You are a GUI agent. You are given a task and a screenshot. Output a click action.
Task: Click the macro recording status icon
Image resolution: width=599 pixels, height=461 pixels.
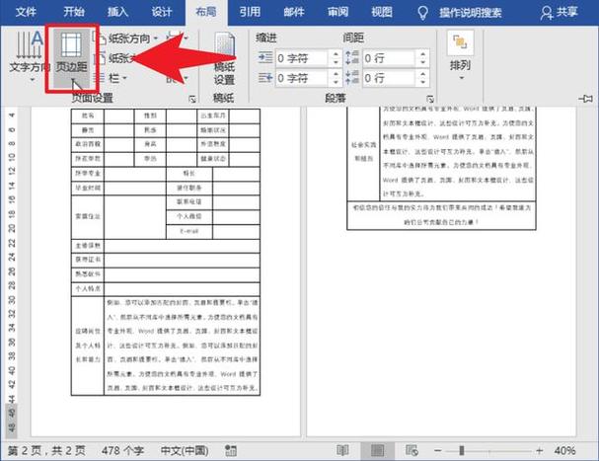[231, 451]
